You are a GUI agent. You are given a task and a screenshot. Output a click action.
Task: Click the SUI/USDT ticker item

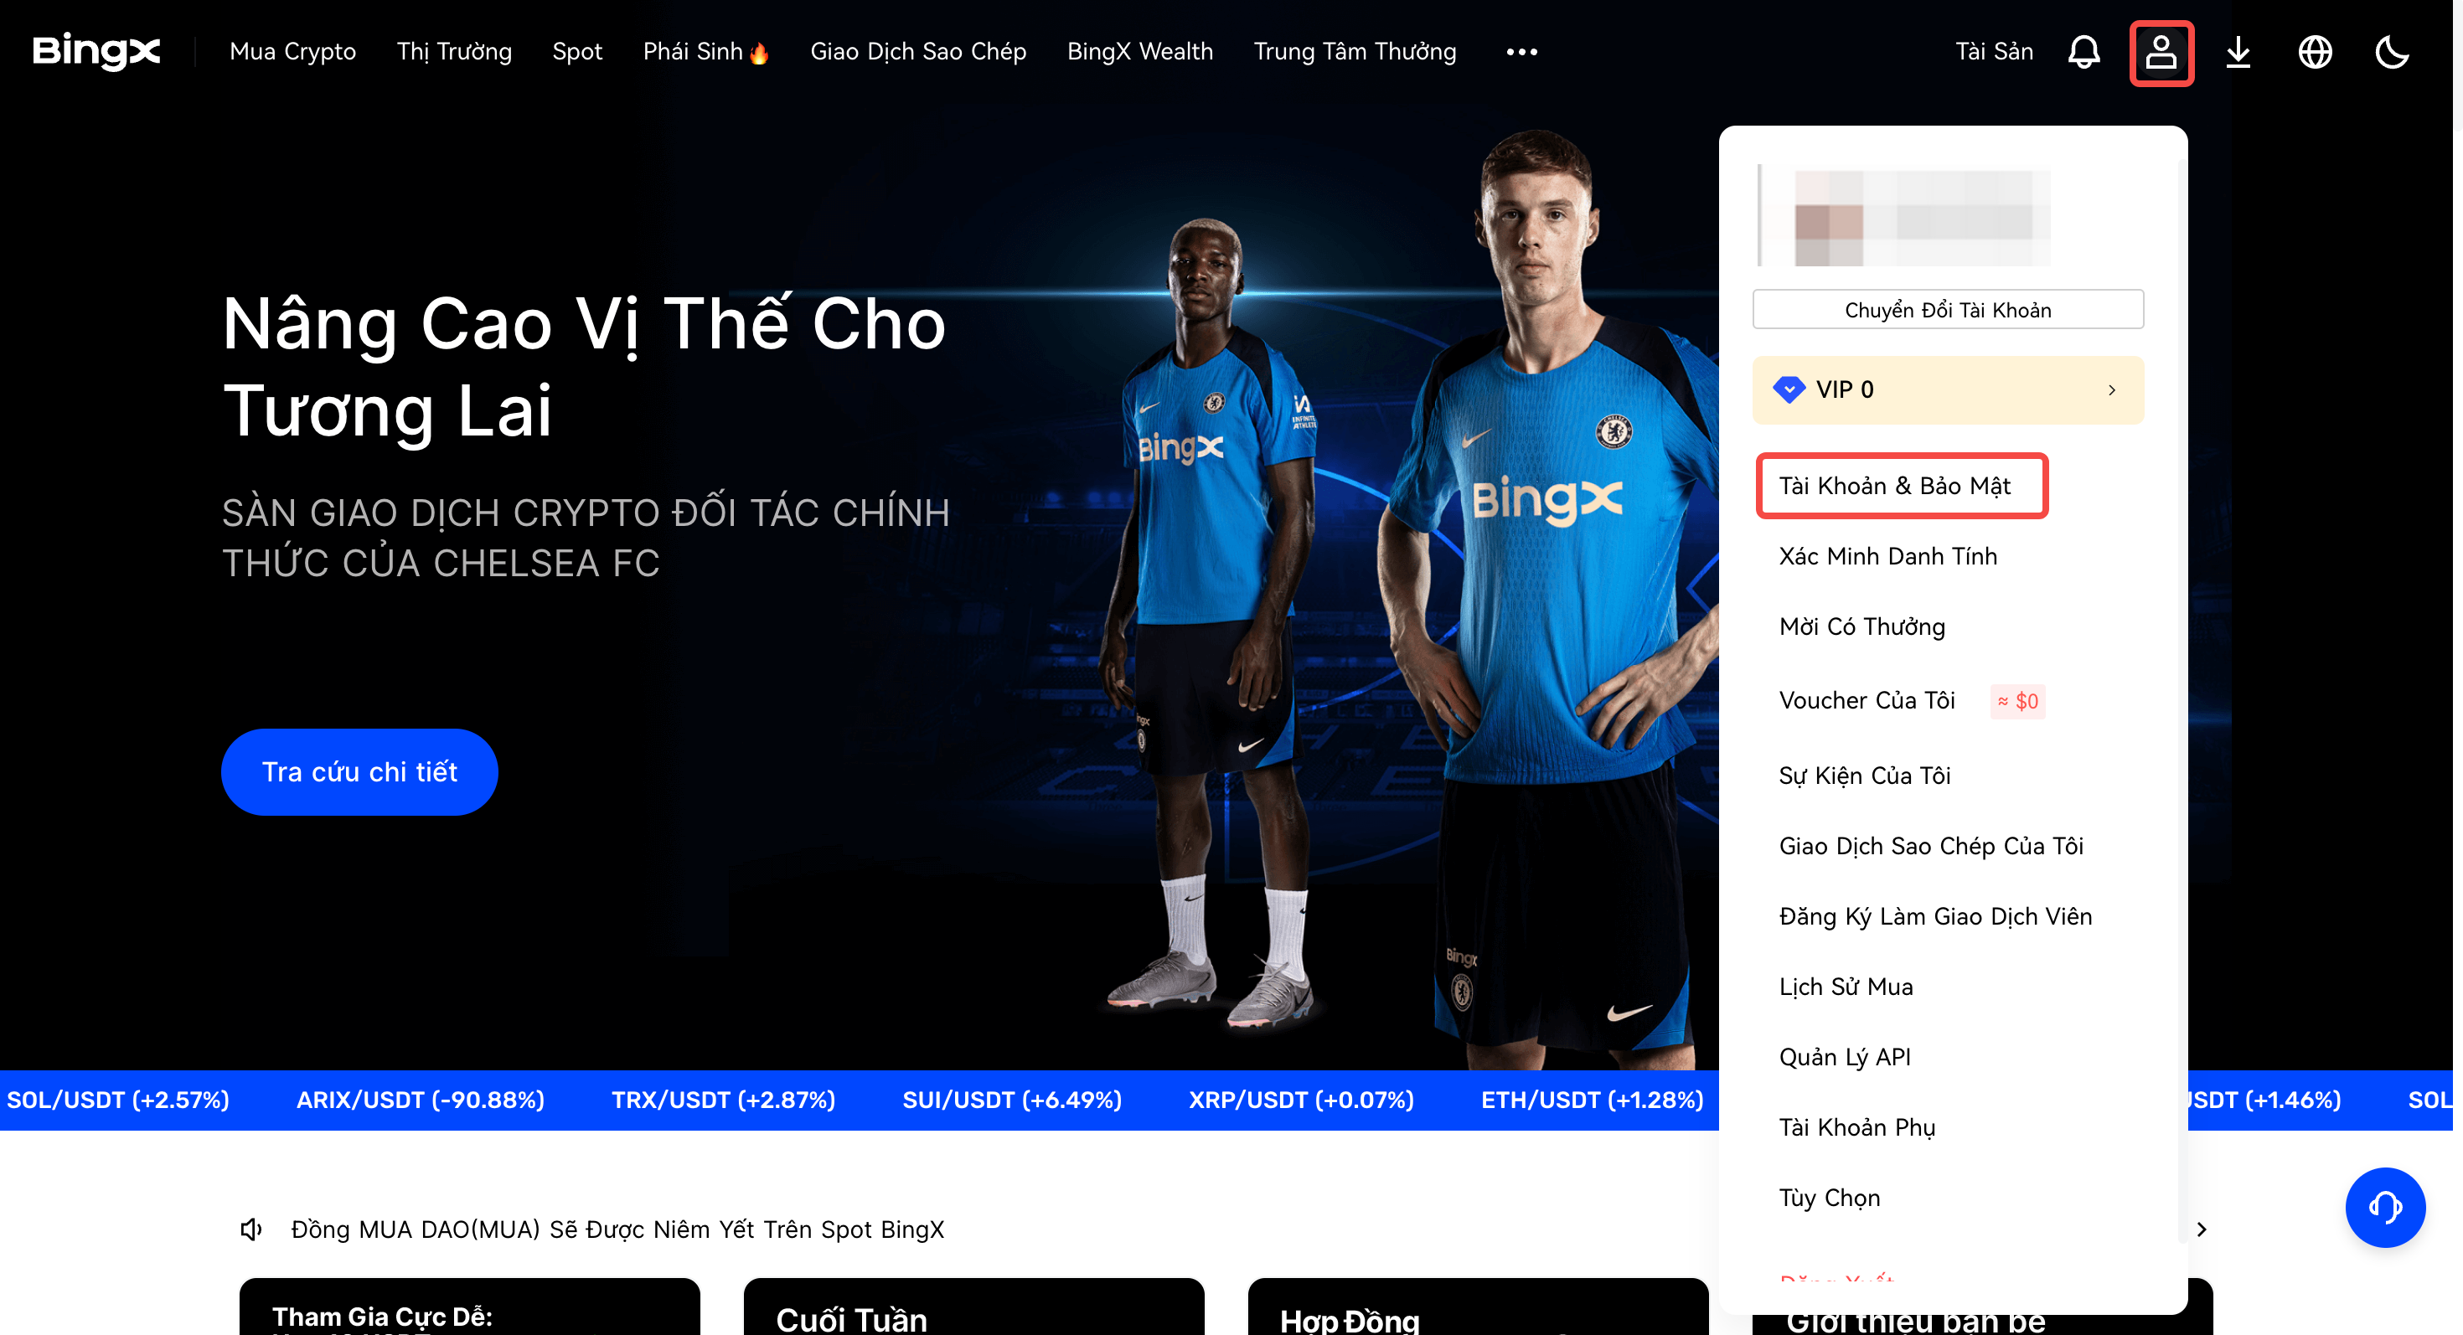click(x=1012, y=1100)
